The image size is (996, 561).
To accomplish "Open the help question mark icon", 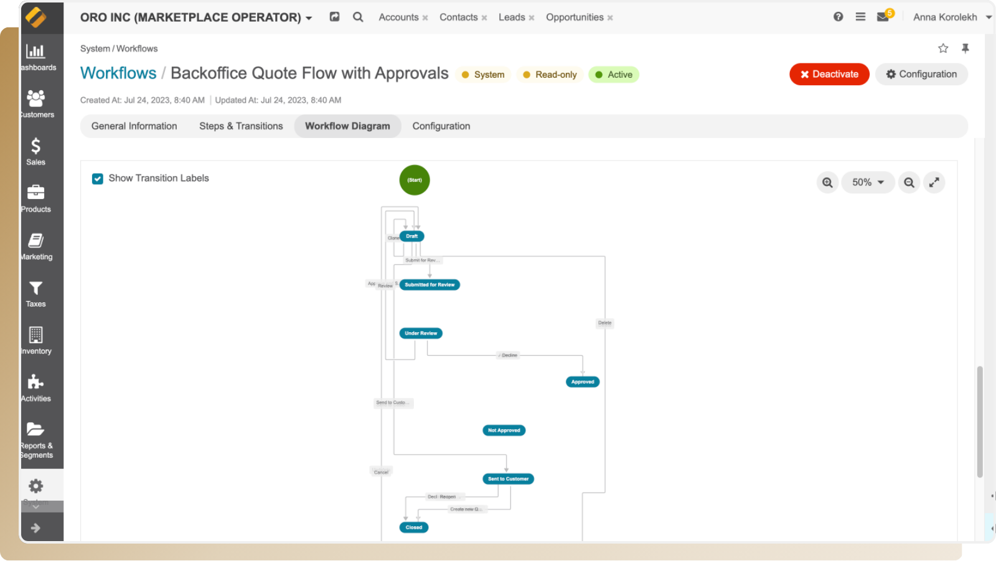I will click(839, 17).
